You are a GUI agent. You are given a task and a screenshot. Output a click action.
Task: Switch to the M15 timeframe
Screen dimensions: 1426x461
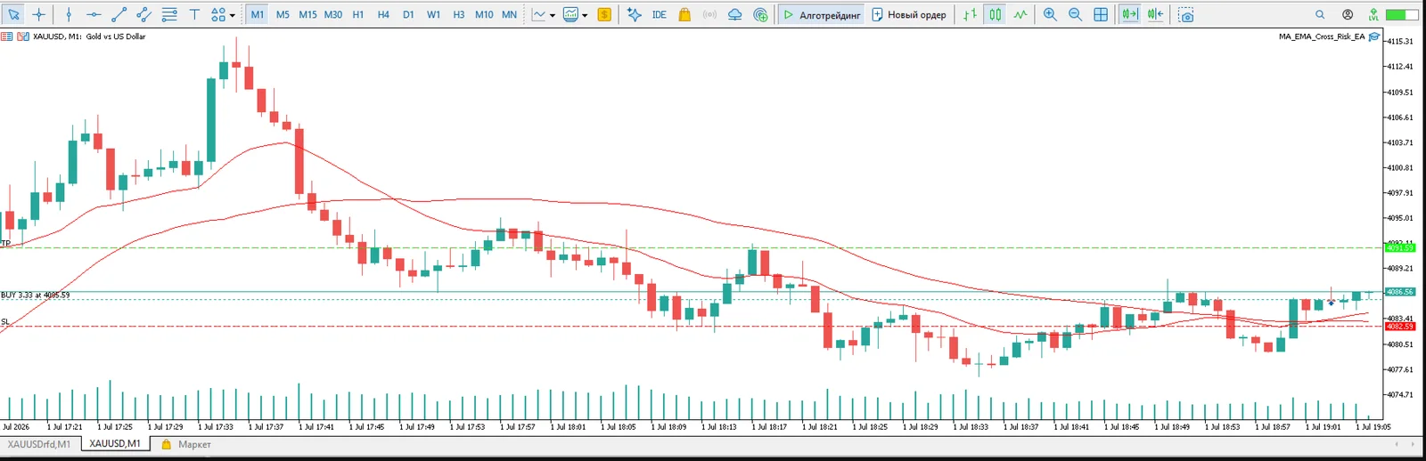pyautogui.click(x=307, y=14)
